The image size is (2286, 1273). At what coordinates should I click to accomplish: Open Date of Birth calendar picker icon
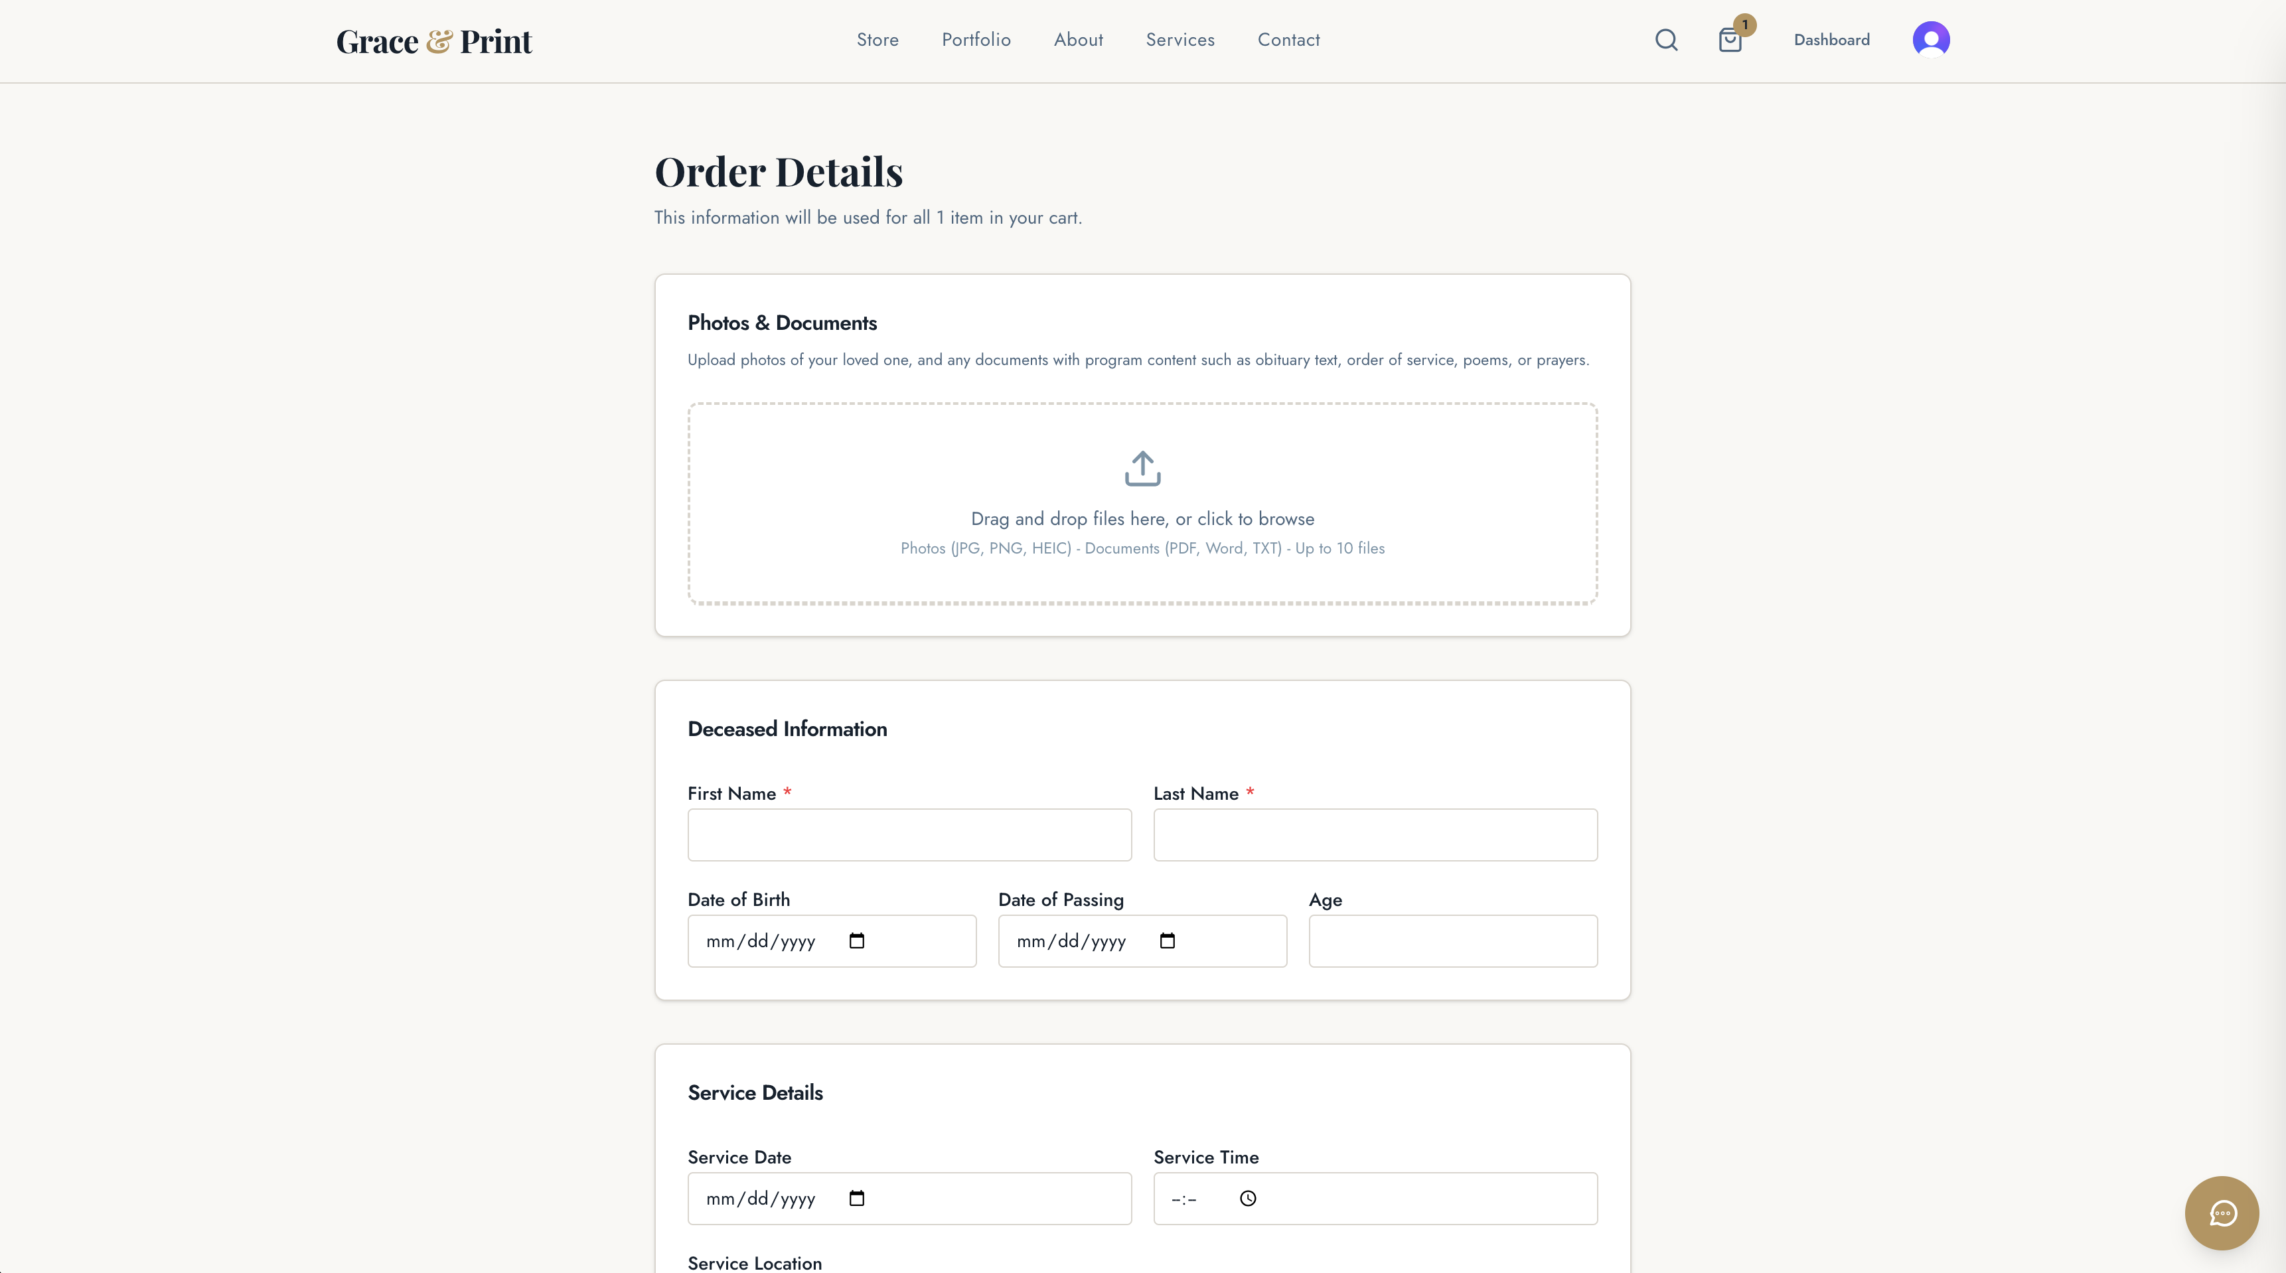(856, 940)
